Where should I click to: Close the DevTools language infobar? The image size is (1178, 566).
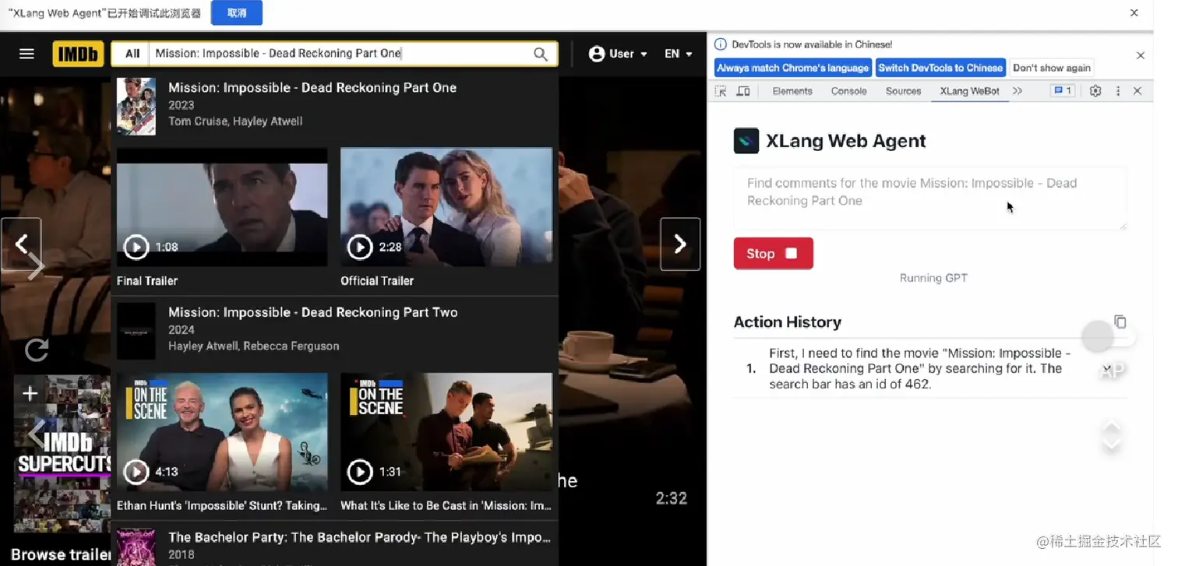click(x=1141, y=55)
